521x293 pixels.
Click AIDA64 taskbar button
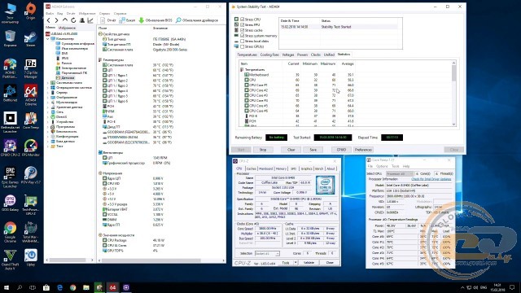tap(112, 287)
